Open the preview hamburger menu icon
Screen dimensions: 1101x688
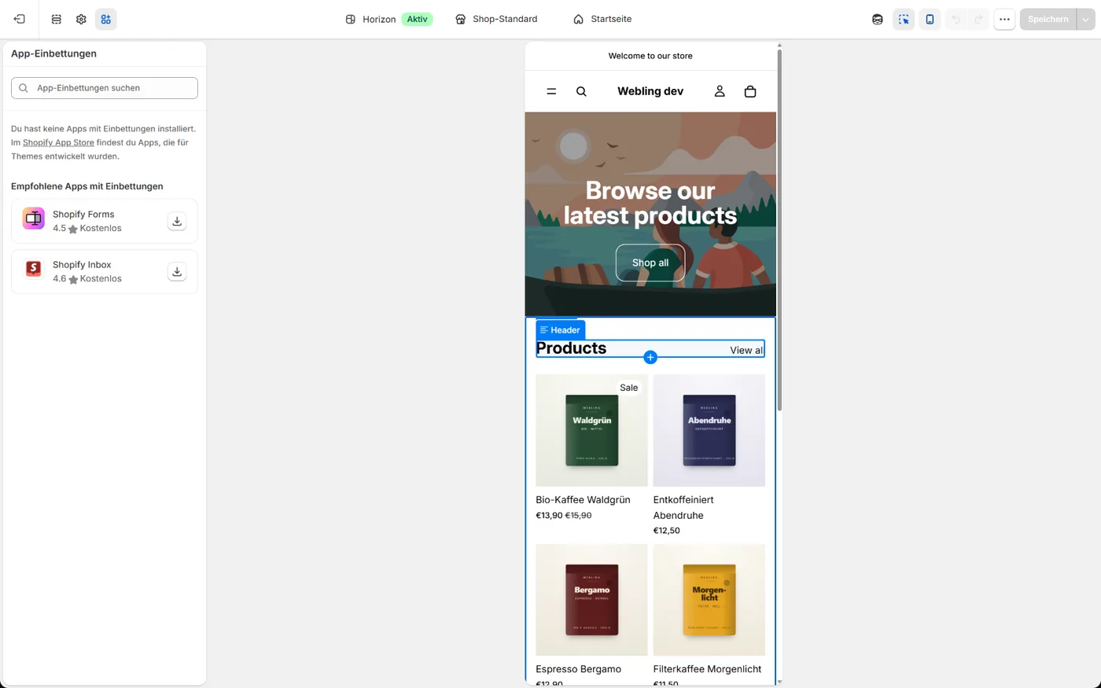click(551, 91)
